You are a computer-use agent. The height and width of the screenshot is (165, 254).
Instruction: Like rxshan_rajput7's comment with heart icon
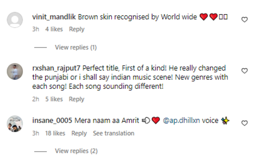(x=245, y=71)
